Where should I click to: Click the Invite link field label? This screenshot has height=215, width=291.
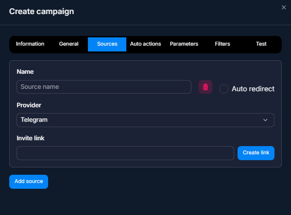coord(31,138)
